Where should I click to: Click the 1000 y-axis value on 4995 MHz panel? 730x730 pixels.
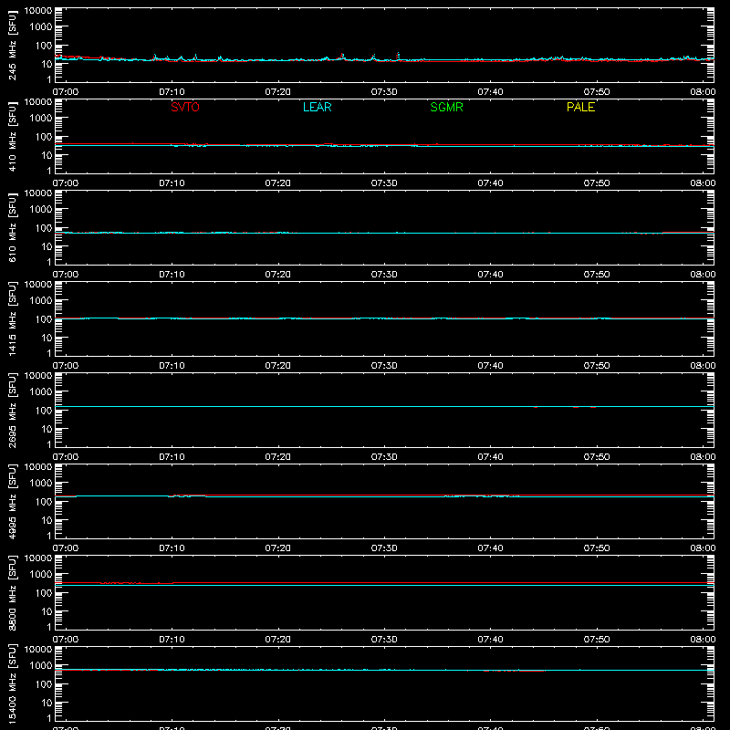[41, 484]
